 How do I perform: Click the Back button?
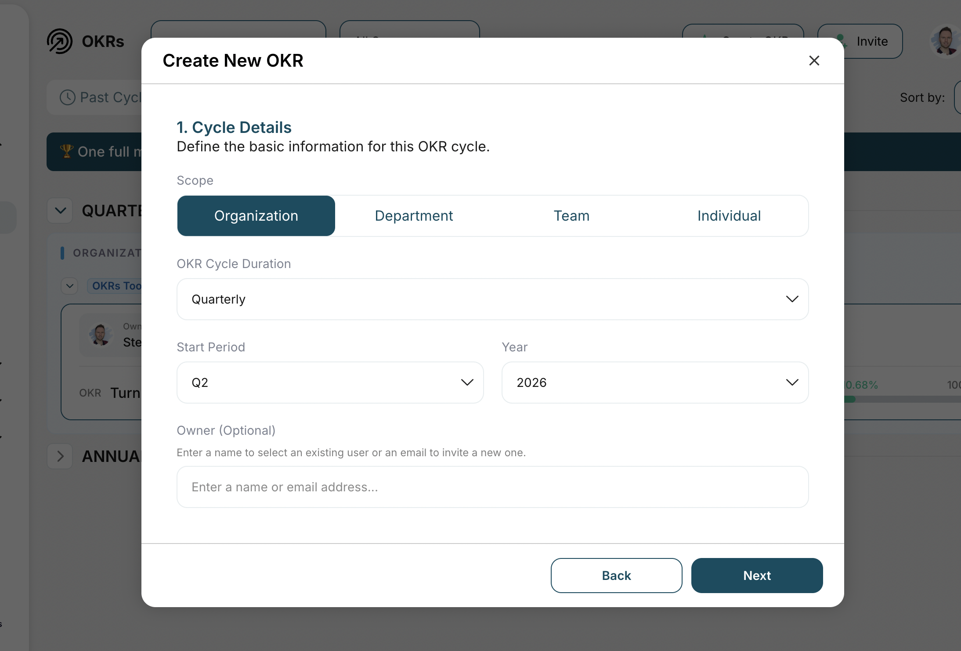tap(616, 575)
